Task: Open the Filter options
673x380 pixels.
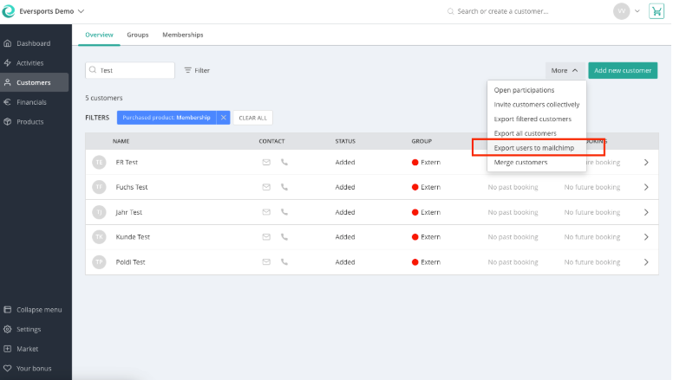Action: coord(197,70)
